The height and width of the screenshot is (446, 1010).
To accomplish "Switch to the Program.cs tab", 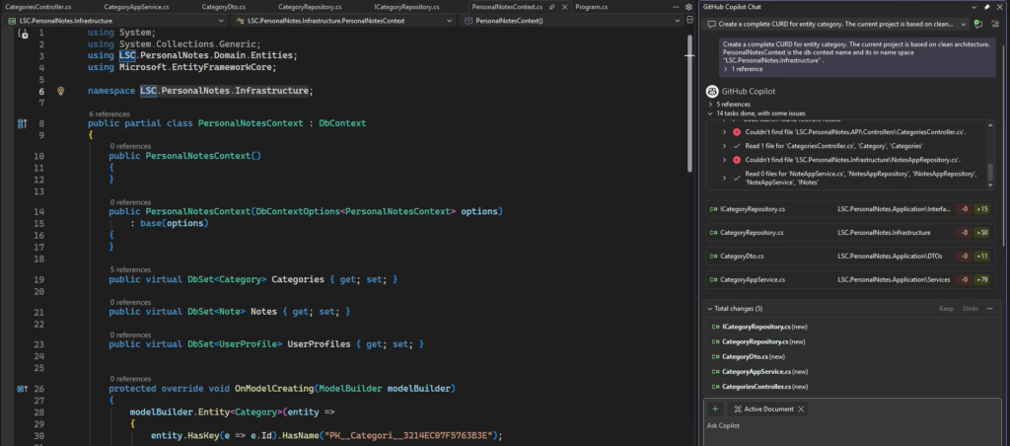I will coord(592,7).
